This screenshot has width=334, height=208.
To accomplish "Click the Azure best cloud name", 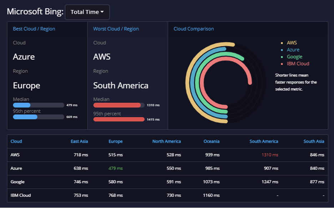I will pyautogui.click(x=24, y=57).
